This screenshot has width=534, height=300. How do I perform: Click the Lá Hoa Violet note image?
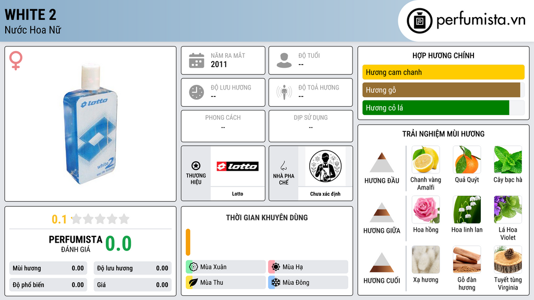tap(508, 210)
